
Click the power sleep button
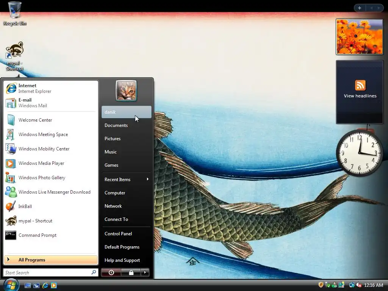coord(111,272)
